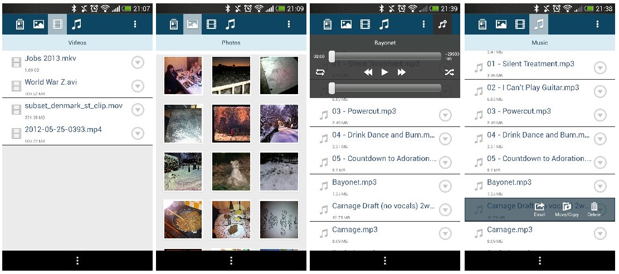Open documents tab on Bayonet player screen
Image resolution: width=619 pixels, height=274 pixels.
click(x=327, y=25)
